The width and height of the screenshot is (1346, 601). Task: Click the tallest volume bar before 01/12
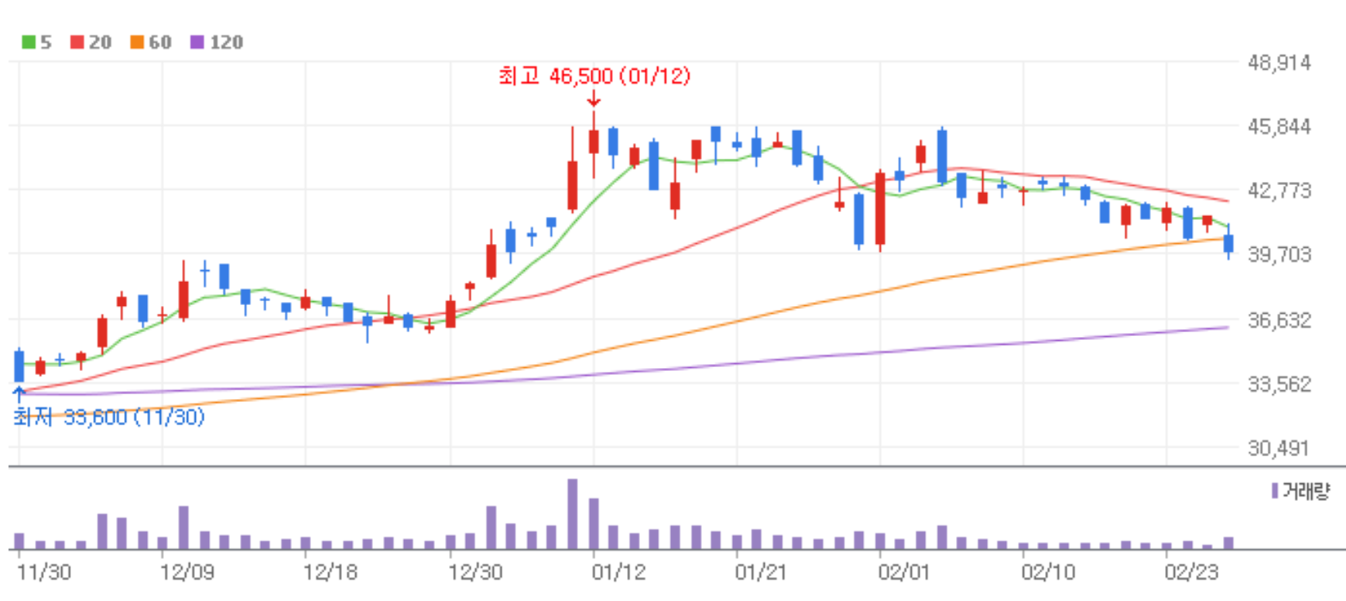tap(573, 514)
